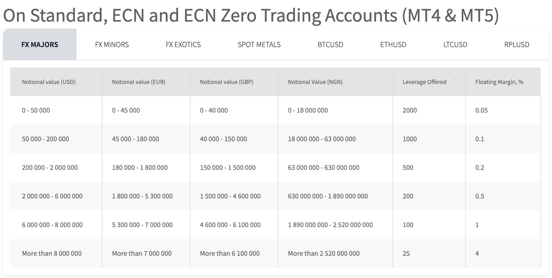Screen dimensions: 552x278
Task: Click the 0 - 50 000 USD cell
Action: (56, 110)
